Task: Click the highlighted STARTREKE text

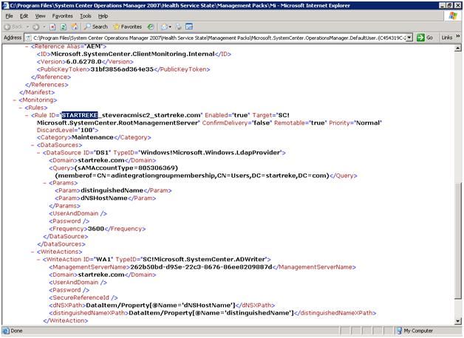Action: (80, 115)
